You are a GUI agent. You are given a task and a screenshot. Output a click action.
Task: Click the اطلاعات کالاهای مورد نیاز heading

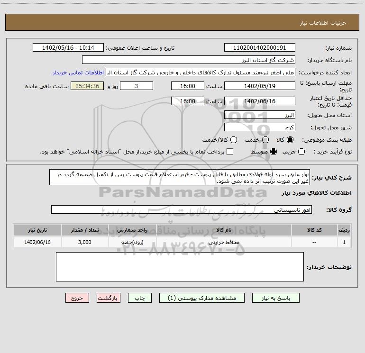317,193
